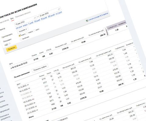Enable the НДС включен checkbox
Image resolution: width=146 pixels, height=121 pixels.
click(x=21, y=39)
